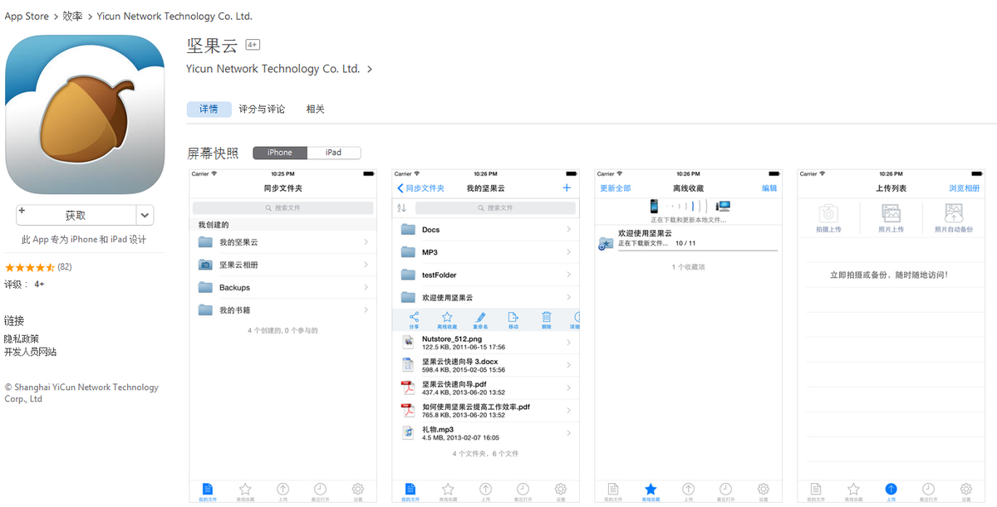Screen dimensions: 997x507
Task: Click the 拍摄上传 camera icon
Action: (828, 212)
